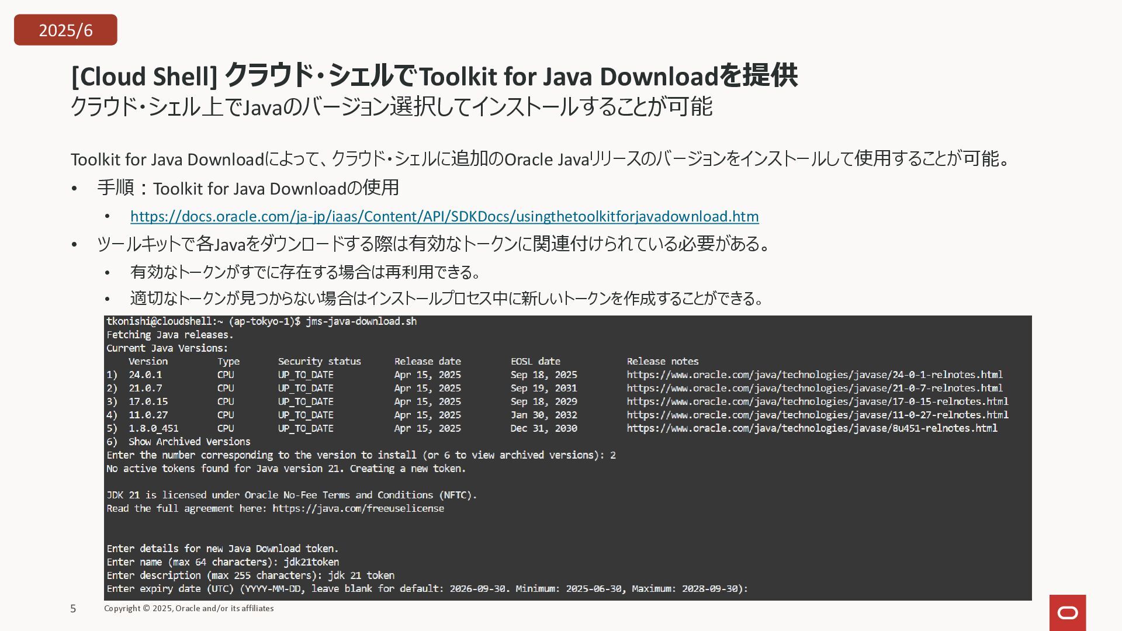The height and width of the screenshot is (631, 1122).
Task: Click the copyright footer text
Action: pyautogui.click(x=189, y=609)
